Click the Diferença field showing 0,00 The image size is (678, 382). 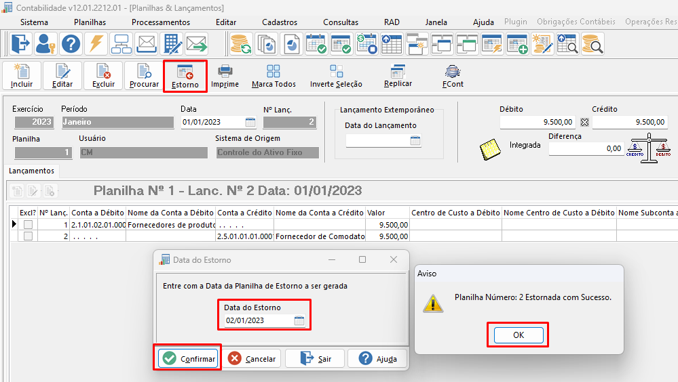click(x=586, y=148)
